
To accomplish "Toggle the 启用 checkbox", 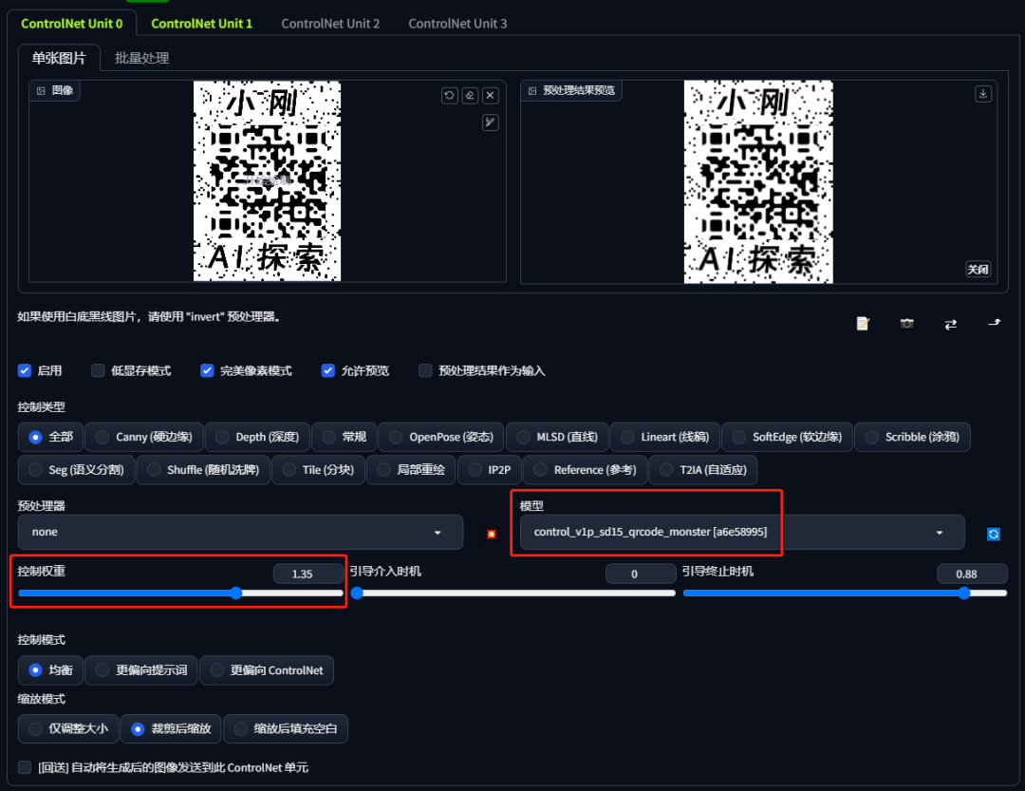I will [25, 370].
